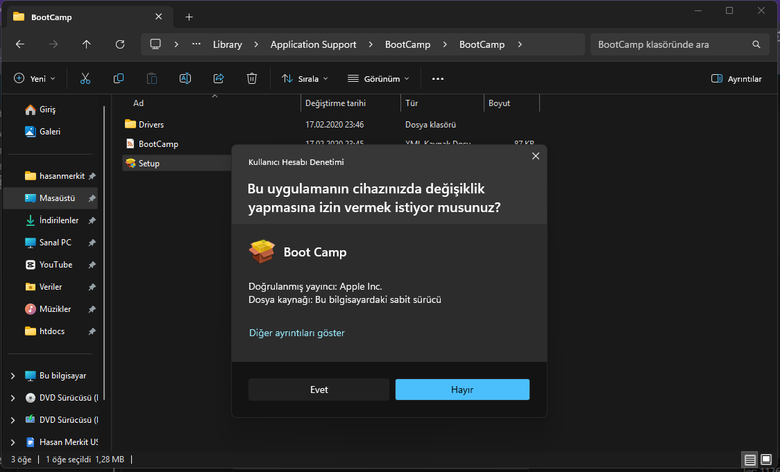This screenshot has width=780, height=472.
Task: Select Masaüstü in the sidebar
Action: (x=50, y=198)
